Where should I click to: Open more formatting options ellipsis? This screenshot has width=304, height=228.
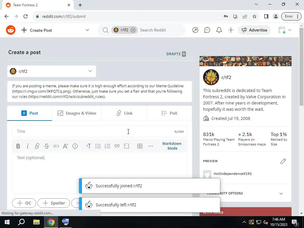click(151, 146)
